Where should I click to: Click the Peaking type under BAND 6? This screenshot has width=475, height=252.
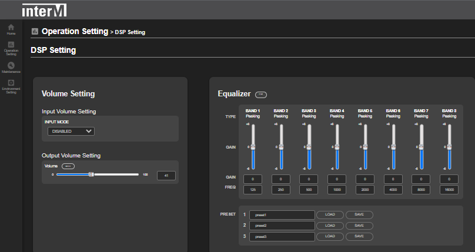[393, 116]
